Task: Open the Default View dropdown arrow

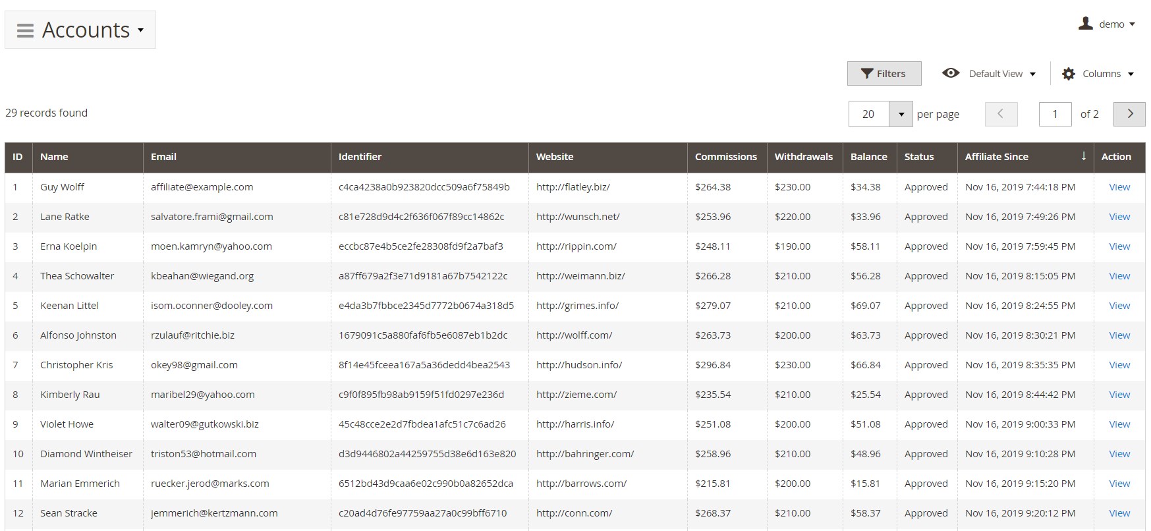Action: 1032,74
